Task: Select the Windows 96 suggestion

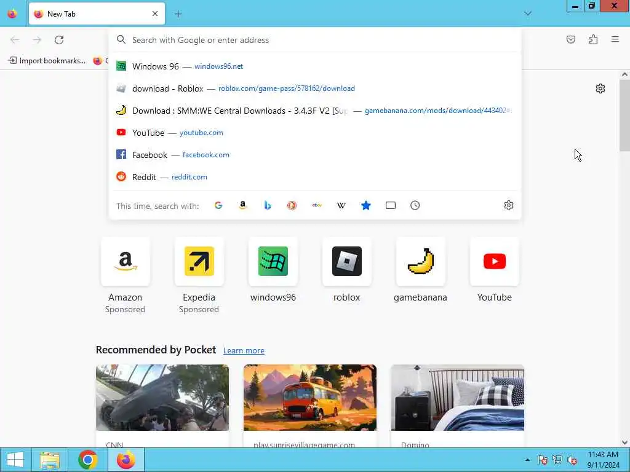Action: [316, 66]
